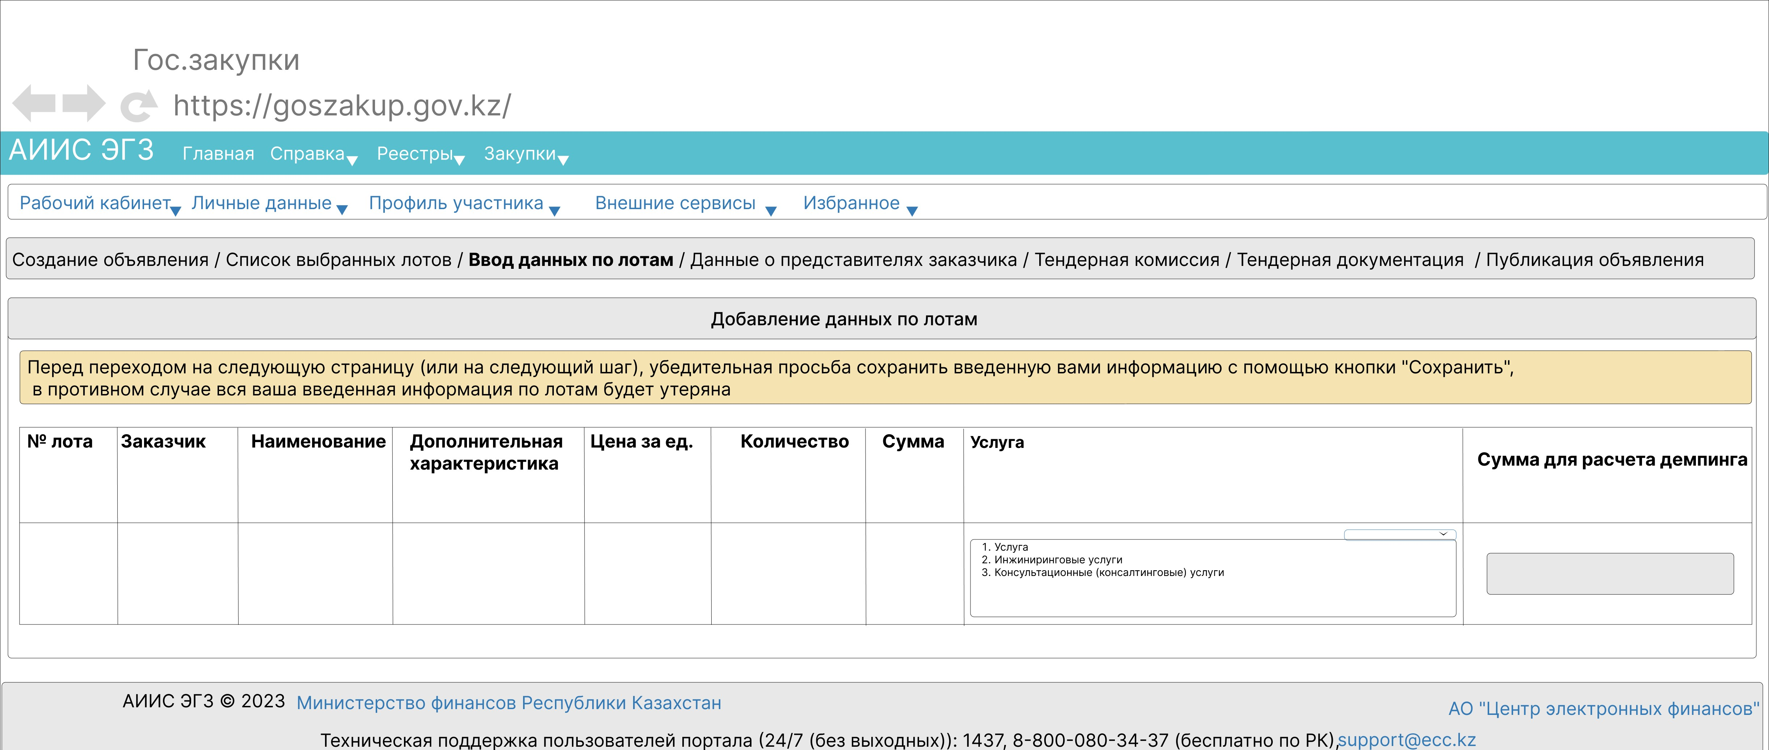Screen dimensions: 1769x750
Task: Open АО Центр электронных финансов link
Action: [x=1604, y=709]
